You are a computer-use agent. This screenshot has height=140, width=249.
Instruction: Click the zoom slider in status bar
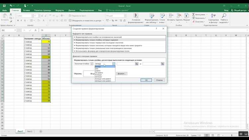point(232,135)
